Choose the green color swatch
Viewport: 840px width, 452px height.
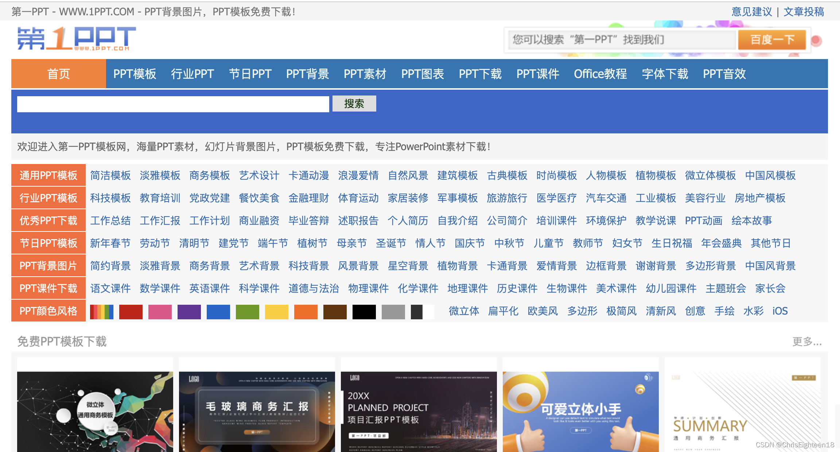tap(247, 312)
